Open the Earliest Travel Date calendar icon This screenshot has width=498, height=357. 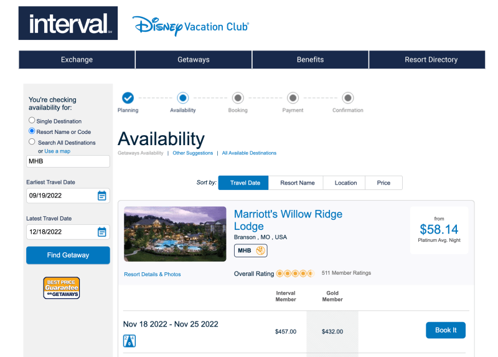pyautogui.click(x=101, y=196)
